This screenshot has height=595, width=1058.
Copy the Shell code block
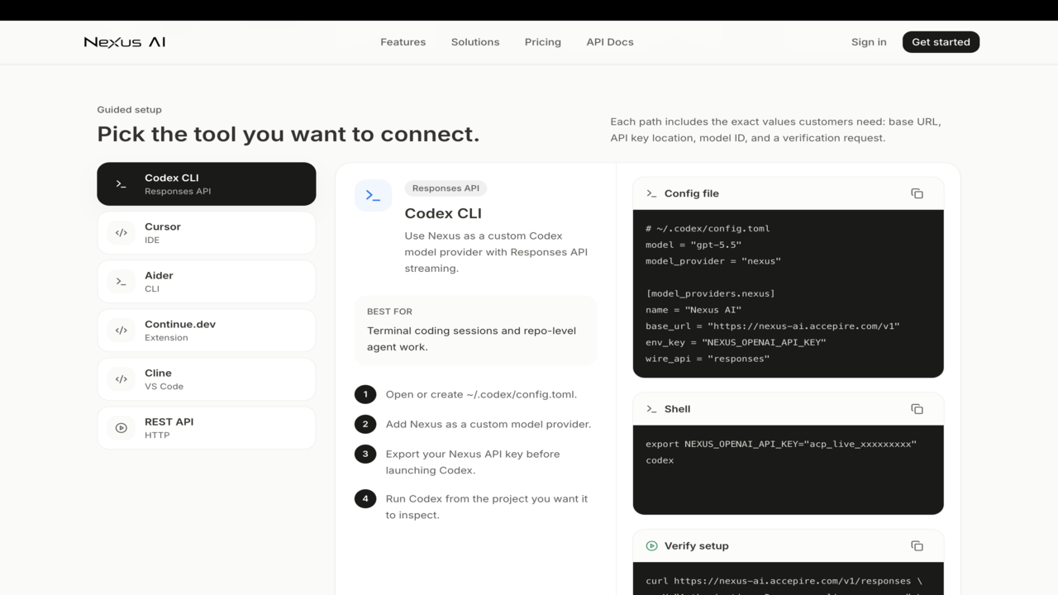click(917, 409)
